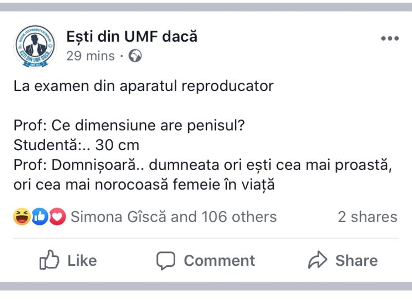This screenshot has width=412, height=302.
Task: Click the last post line ending "în viață"
Action: tap(144, 185)
